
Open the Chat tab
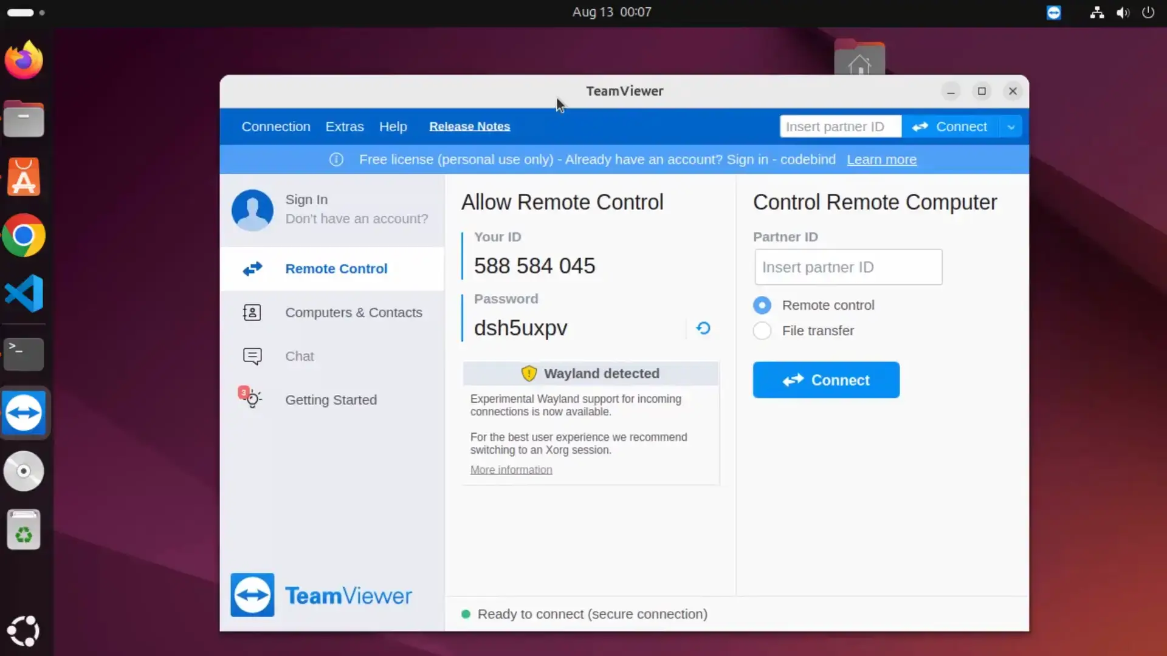point(332,356)
